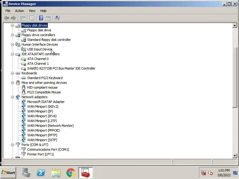The image size is (239, 179).
Task: Select the ATA Channel 0 icon
Action: click(24, 59)
